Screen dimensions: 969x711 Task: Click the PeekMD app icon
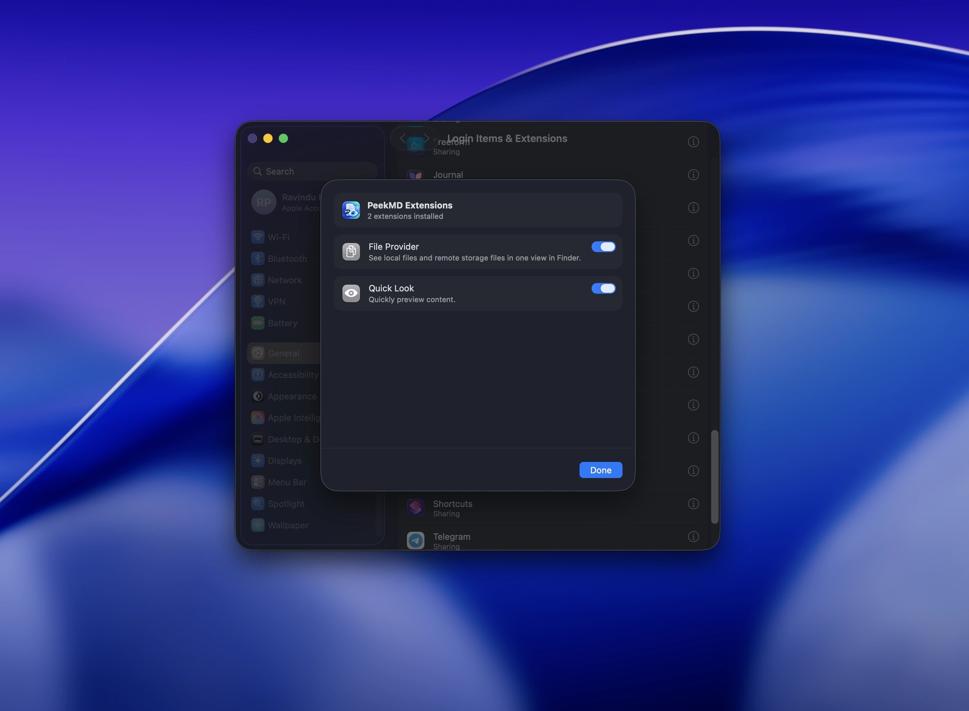(351, 210)
